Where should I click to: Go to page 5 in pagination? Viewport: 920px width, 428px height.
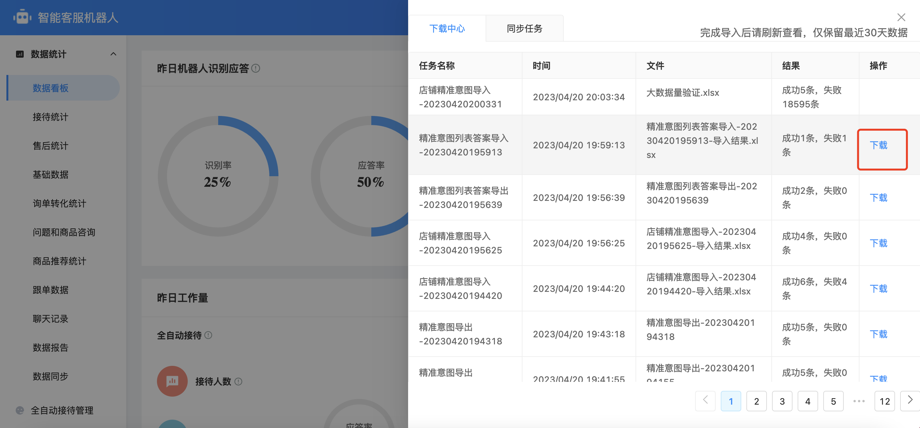pyautogui.click(x=833, y=401)
